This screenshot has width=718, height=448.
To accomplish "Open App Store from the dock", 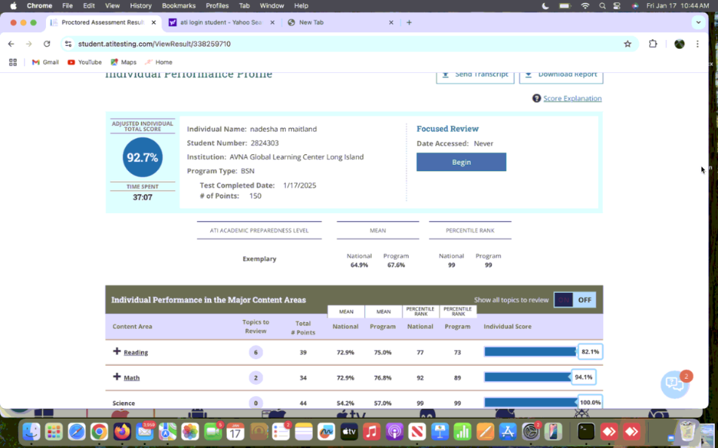I will pyautogui.click(x=508, y=431).
